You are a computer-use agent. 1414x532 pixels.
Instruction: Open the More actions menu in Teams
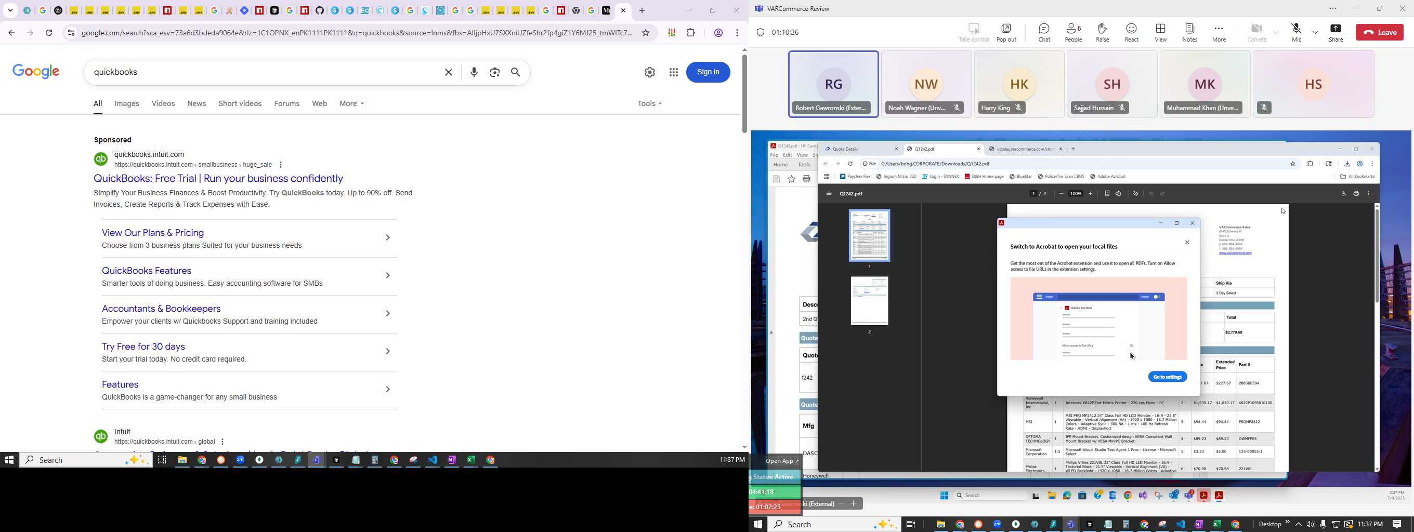click(x=1219, y=32)
